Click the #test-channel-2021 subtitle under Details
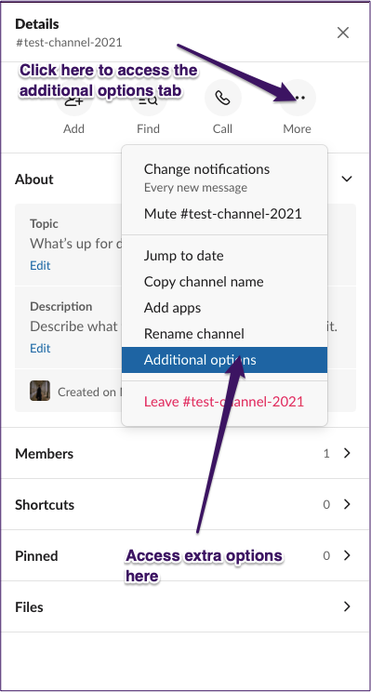Image resolution: width=371 pixels, height=692 pixels. tap(69, 43)
